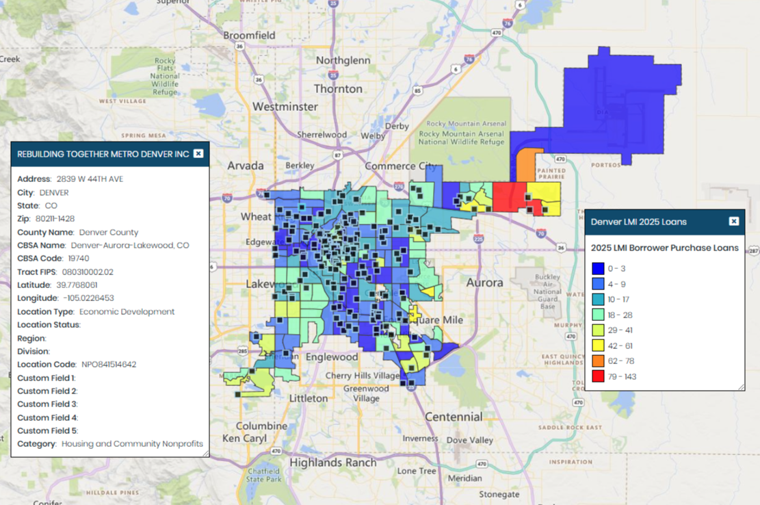The width and height of the screenshot is (760, 505).
Task: Click the Thornton map label
Action: click(339, 89)
